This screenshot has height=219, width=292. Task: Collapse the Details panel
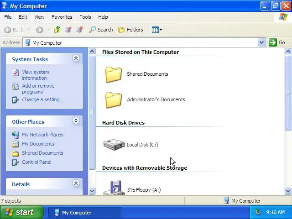pyautogui.click(x=76, y=183)
